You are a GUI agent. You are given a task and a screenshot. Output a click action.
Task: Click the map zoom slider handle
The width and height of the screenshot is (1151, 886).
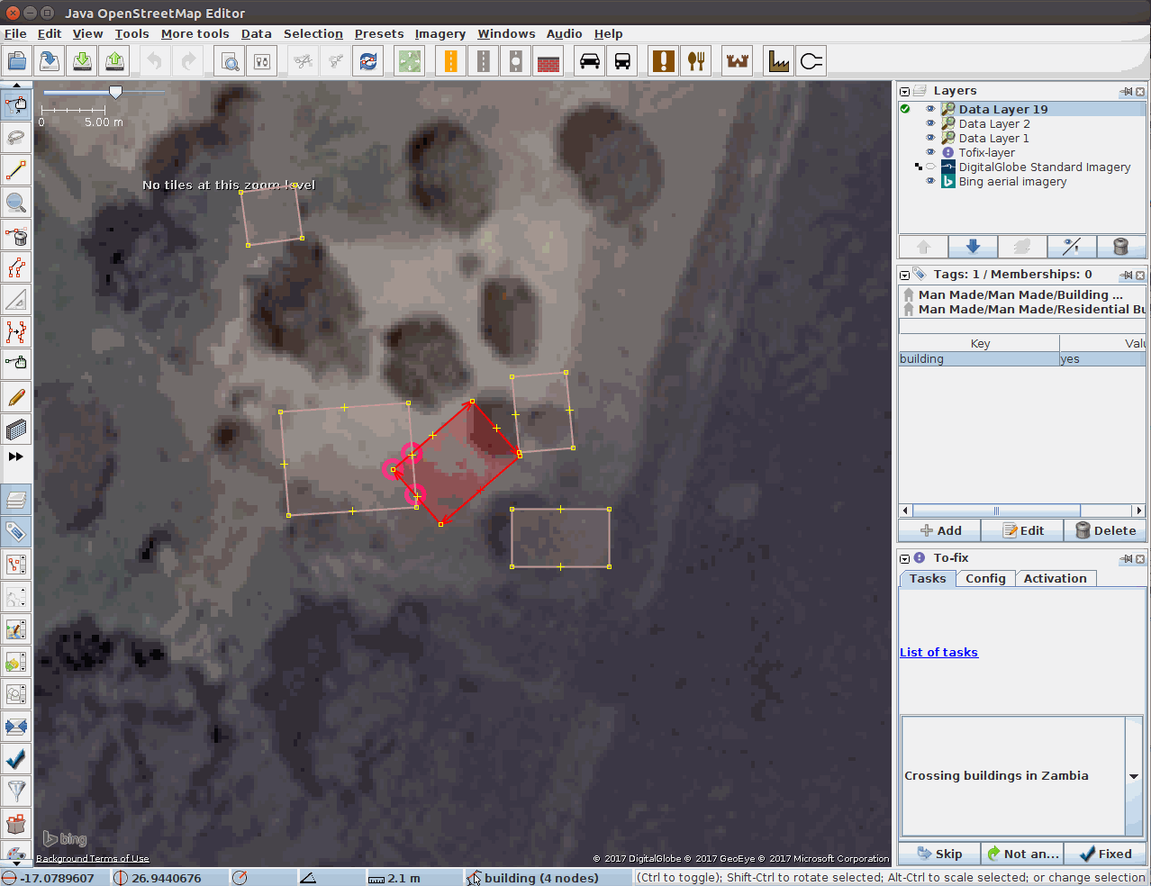point(115,92)
